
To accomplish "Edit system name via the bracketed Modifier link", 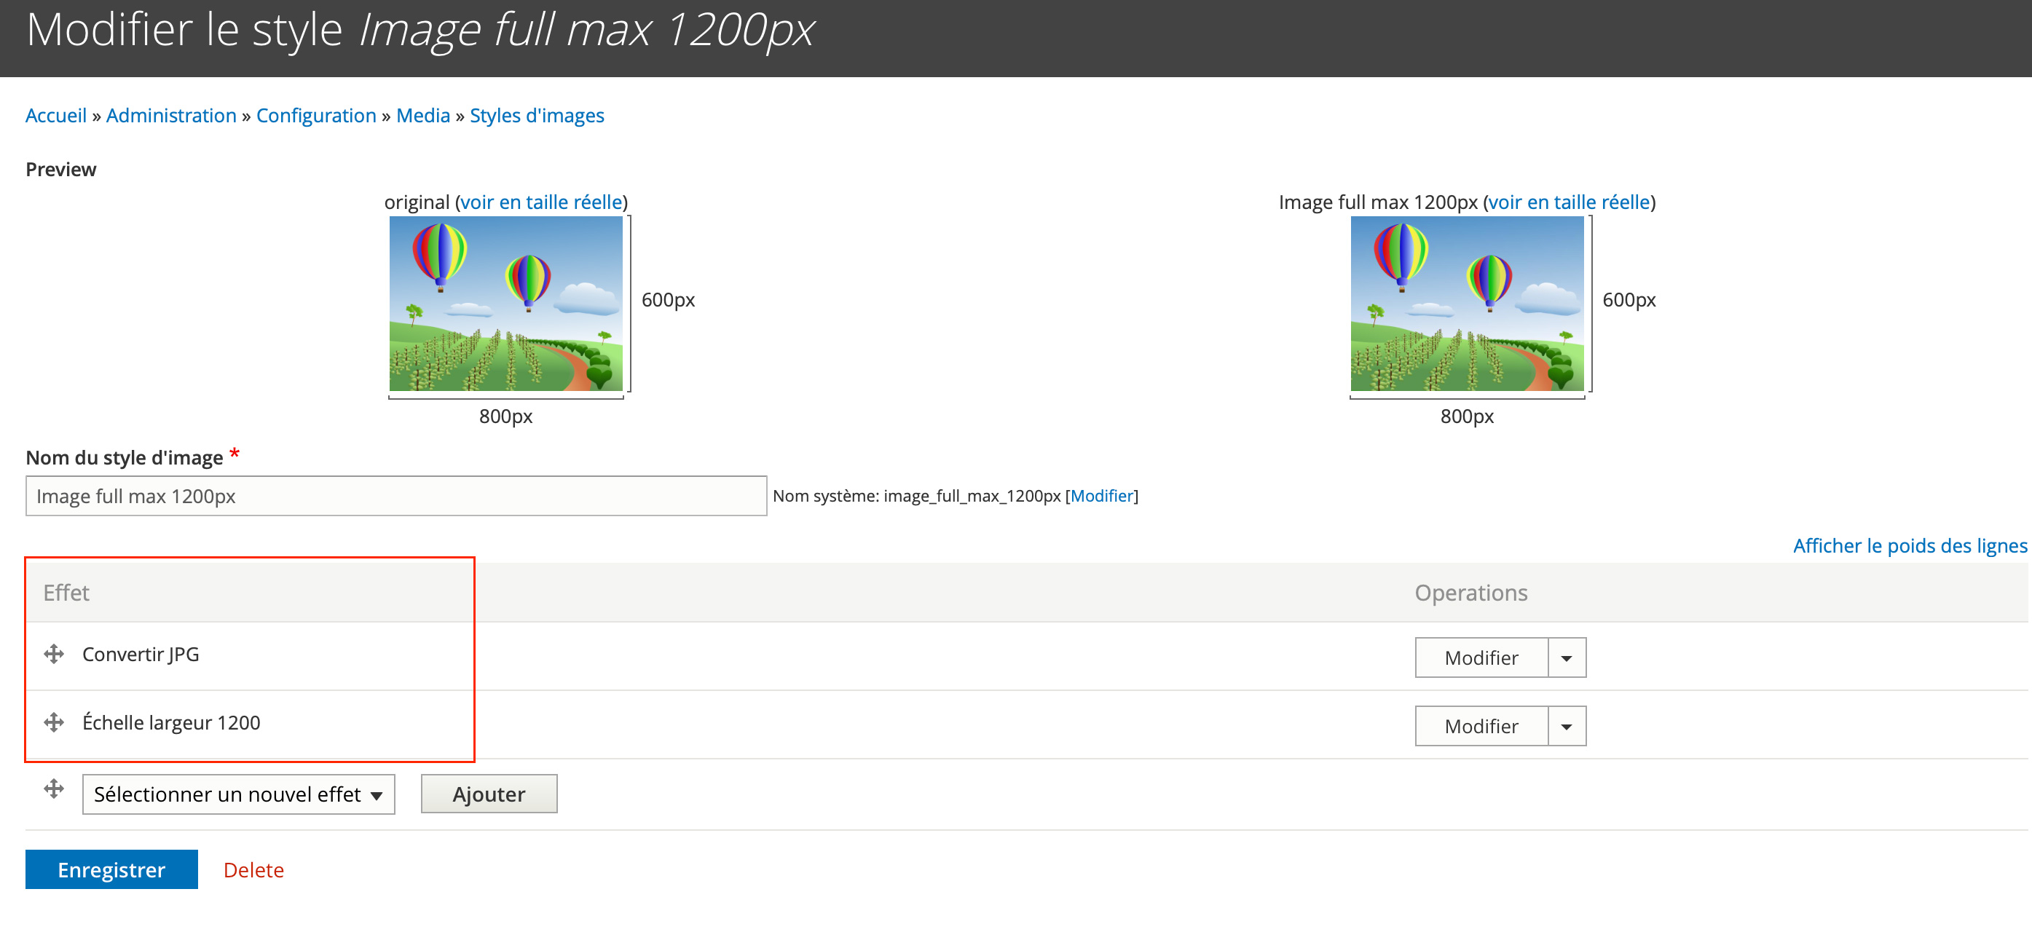I will point(1101,496).
